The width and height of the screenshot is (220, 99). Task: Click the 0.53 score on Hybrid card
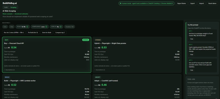click(x=104, y=47)
